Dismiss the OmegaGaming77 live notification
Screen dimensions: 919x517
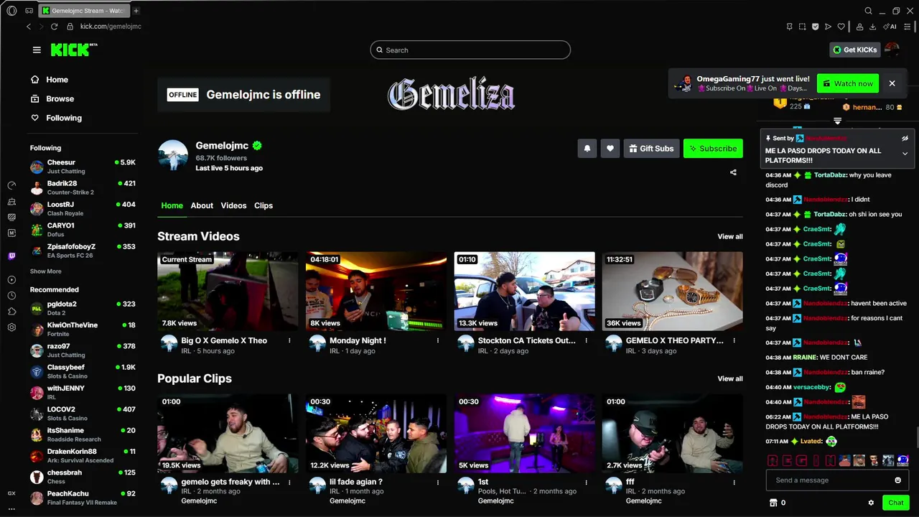[x=892, y=83]
